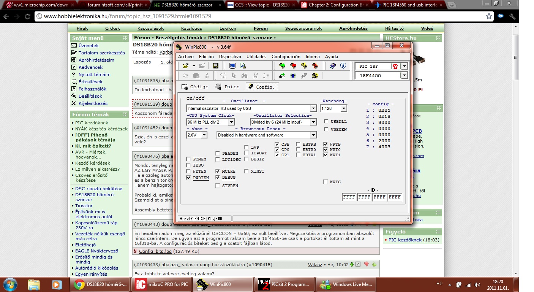Image resolution: width=534 pixels, height=292 pixels.
Task: Click the yellow-arrow chip icon to verify device
Action: (x=304, y=66)
